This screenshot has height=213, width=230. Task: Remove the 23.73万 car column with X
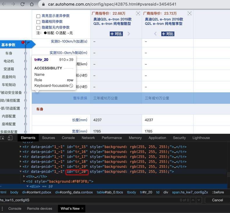190,13
